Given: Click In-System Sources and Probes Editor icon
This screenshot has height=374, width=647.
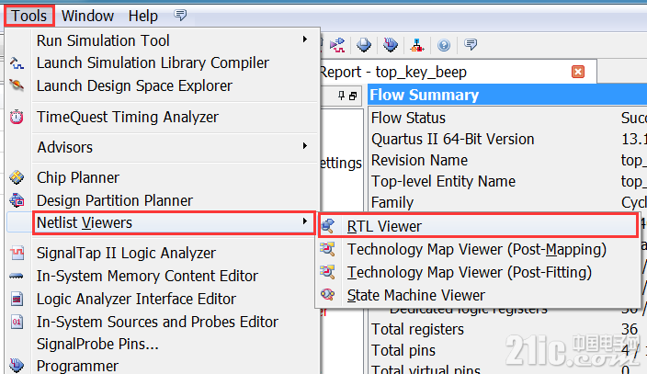Looking at the screenshot, I should click(x=17, y=322).
